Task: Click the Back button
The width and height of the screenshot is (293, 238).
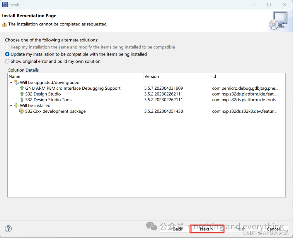Action: pos(176,229)
